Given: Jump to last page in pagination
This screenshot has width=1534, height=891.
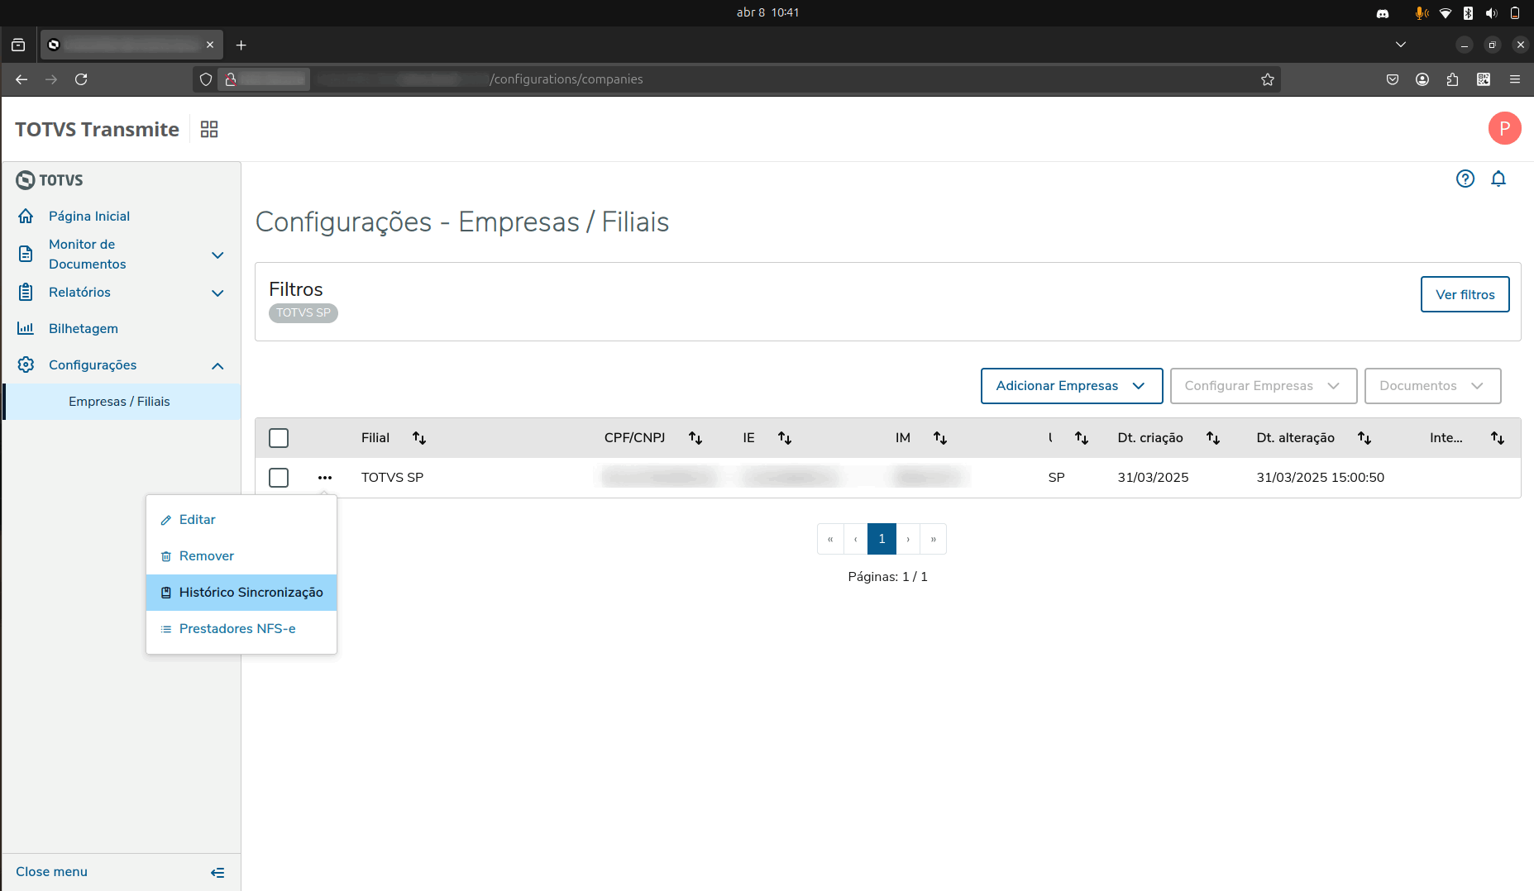Looking at the screenshot, I should pyautogui.click(x=934, y=539).
